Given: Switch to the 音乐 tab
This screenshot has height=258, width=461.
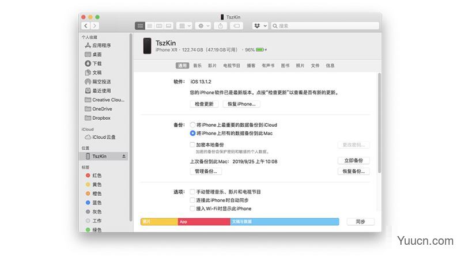Looking at the screenshot, I should tap(197, 66).
